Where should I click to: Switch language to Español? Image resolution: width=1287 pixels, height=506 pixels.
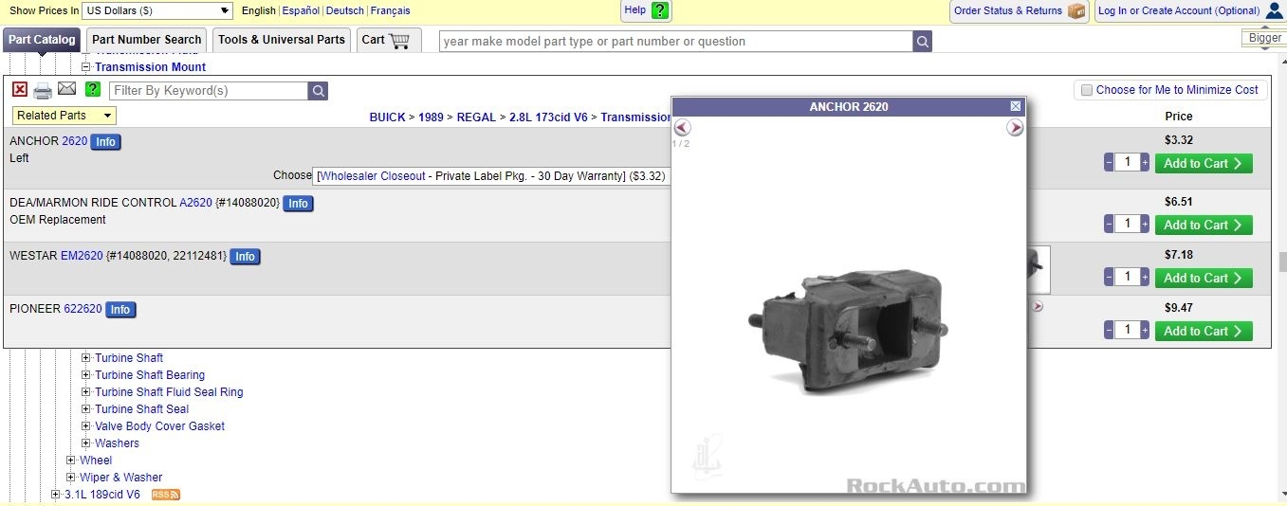pyautogui.click(x=301, y=10)
